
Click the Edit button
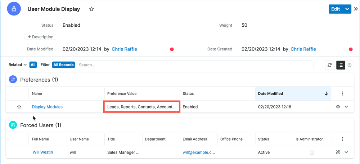point(335,9)
